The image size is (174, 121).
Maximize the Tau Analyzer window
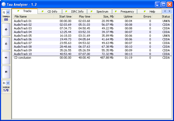pyautogui.click(x=164, y=4)
